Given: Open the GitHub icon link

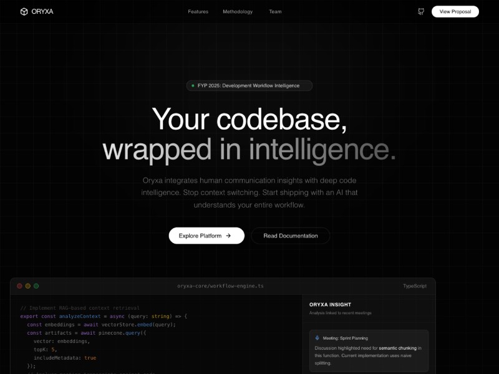Looking at the screenshot, I should [x=421, y=11].
